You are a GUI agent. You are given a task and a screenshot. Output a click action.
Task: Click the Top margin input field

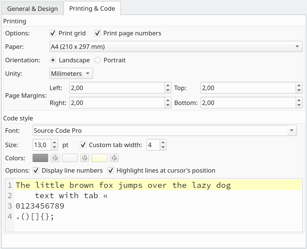click(x=248, y=88)
